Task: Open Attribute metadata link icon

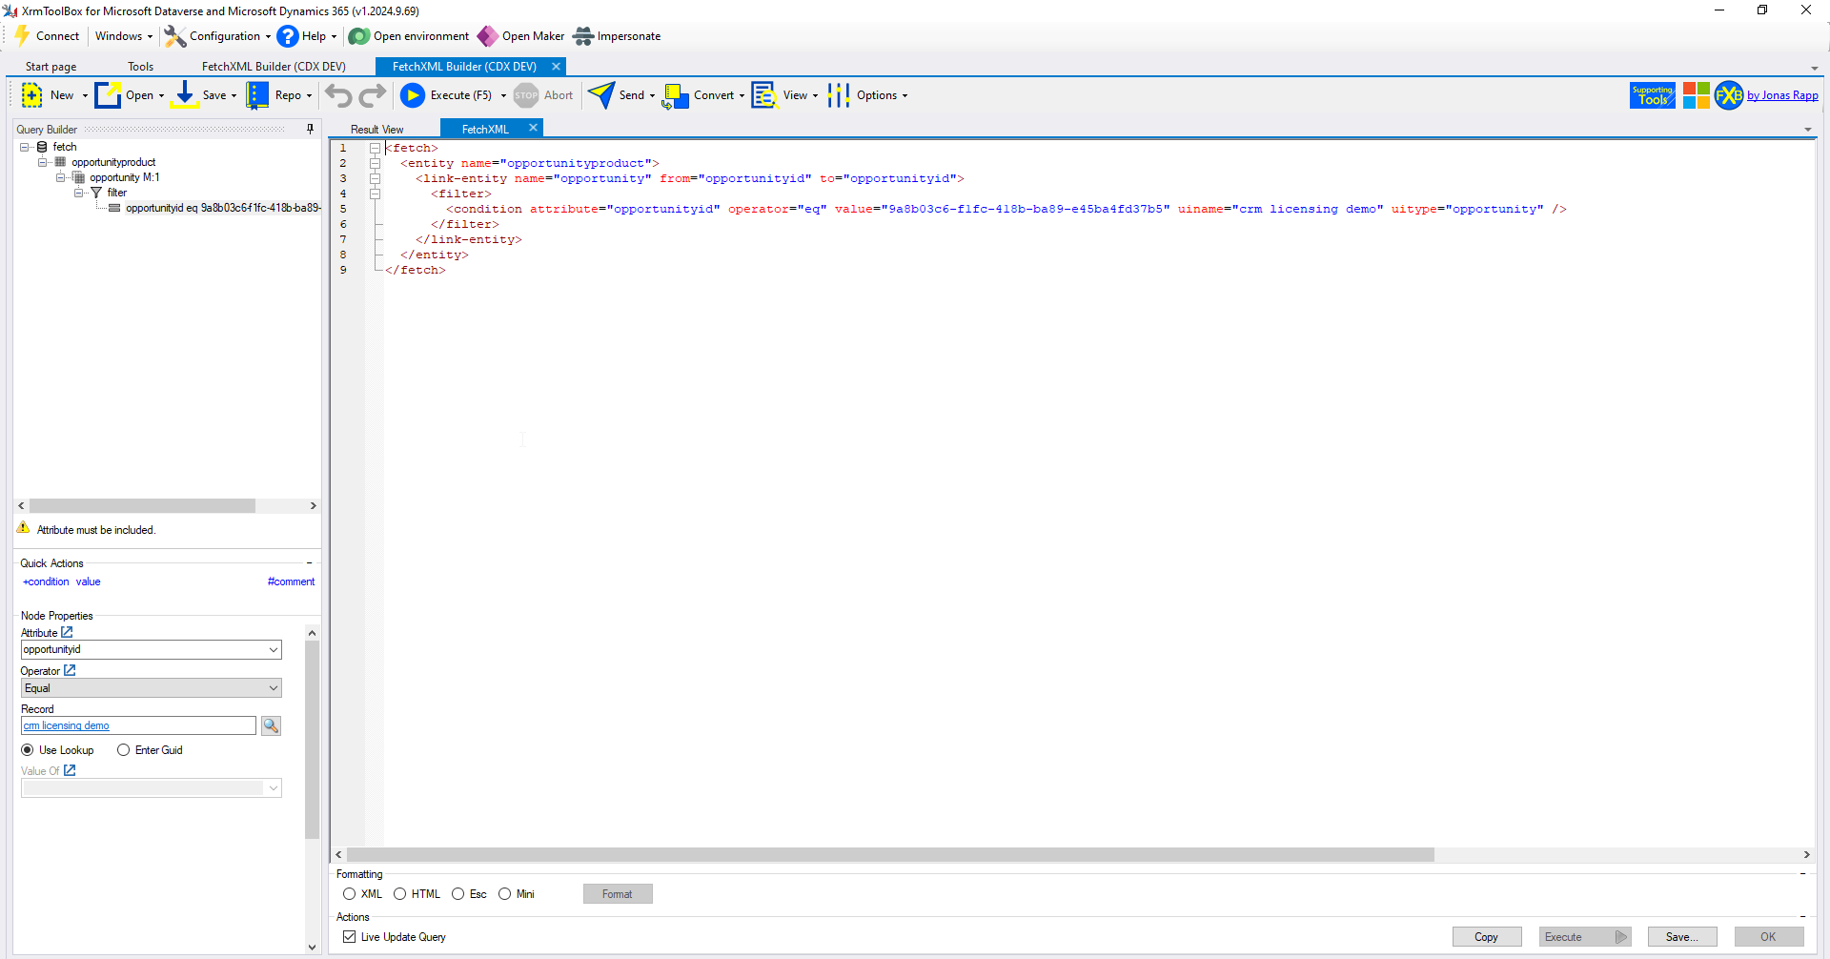Action: click(x=67, y=632)
